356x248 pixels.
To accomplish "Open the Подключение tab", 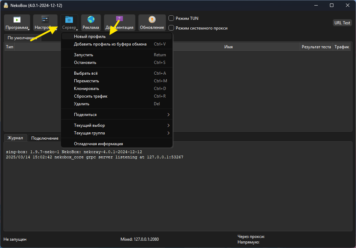I will pyautogui.click(x=45, y=138).
